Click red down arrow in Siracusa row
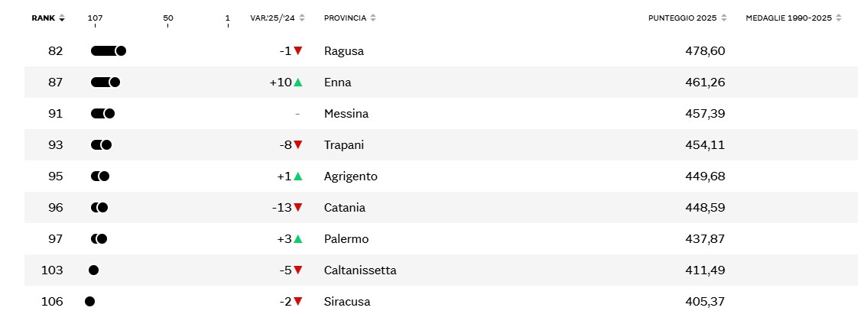Screen dimensions: 867x327 [x=298, y=302]
